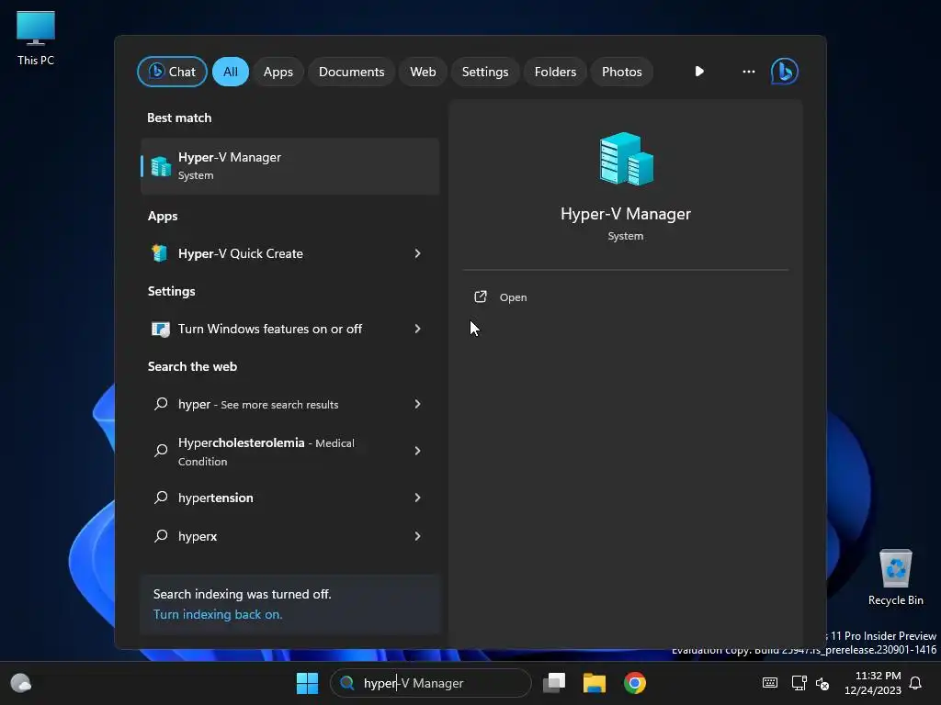Click Hypercholesterolemia Medical Condition result
This screenshot has width=941, height=705.
point(289,452)
